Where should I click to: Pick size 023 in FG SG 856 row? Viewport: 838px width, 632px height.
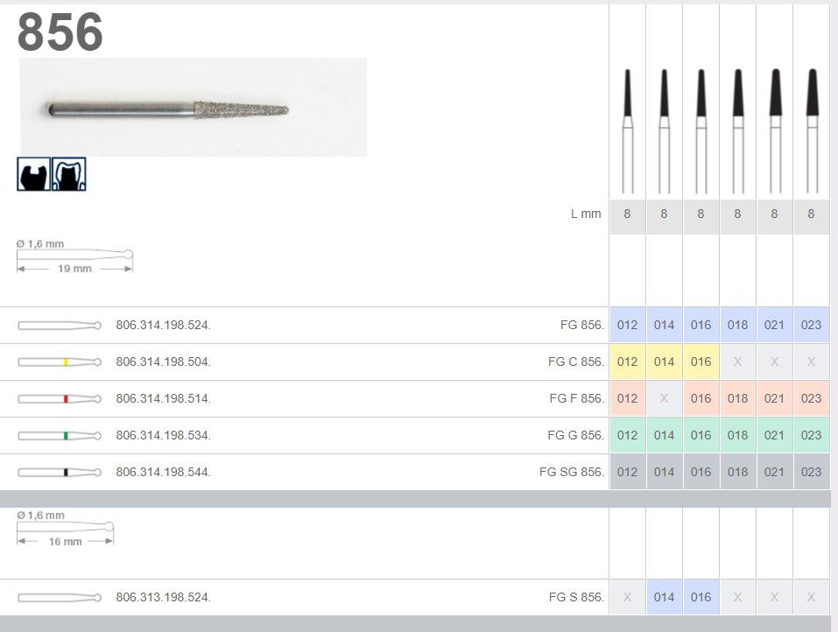tap(811, 473)
